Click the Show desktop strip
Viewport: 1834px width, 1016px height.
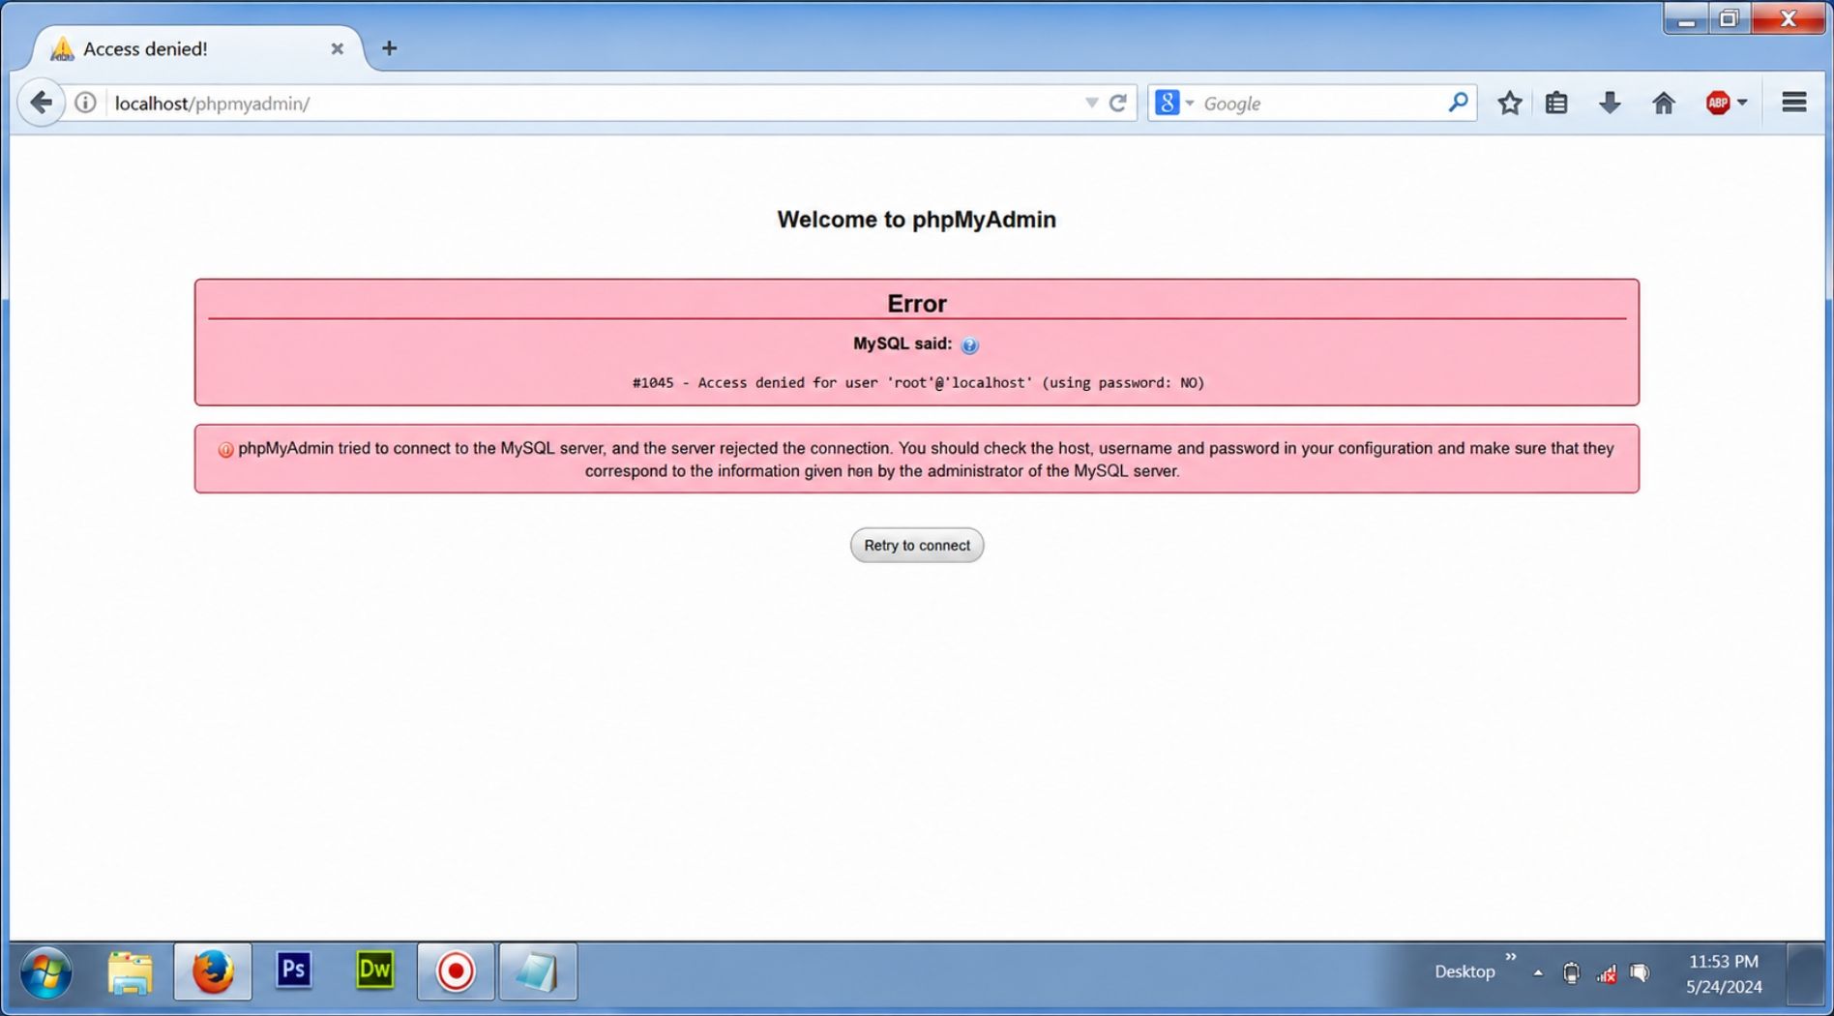pyautogui.click(x=1805, y=973)
